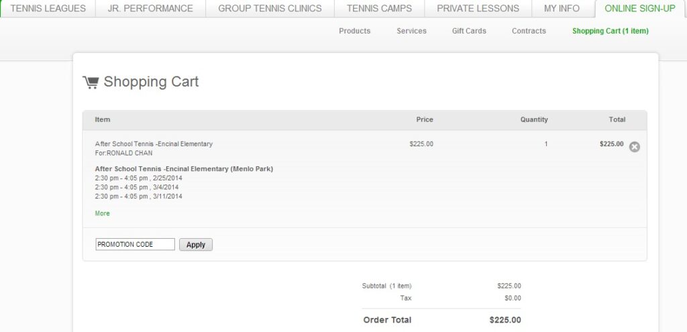Open the My Info tab
687x332 pixels.
(562, 9)
